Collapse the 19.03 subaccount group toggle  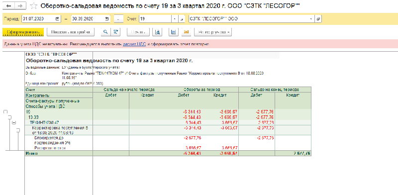click(10, 117)
